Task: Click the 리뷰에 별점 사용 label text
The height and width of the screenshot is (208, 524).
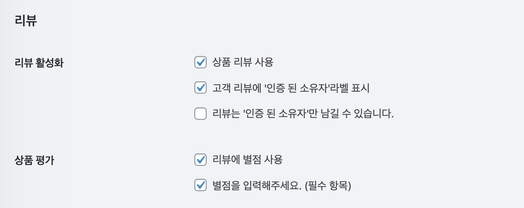Action: click(x=247, y=160)
